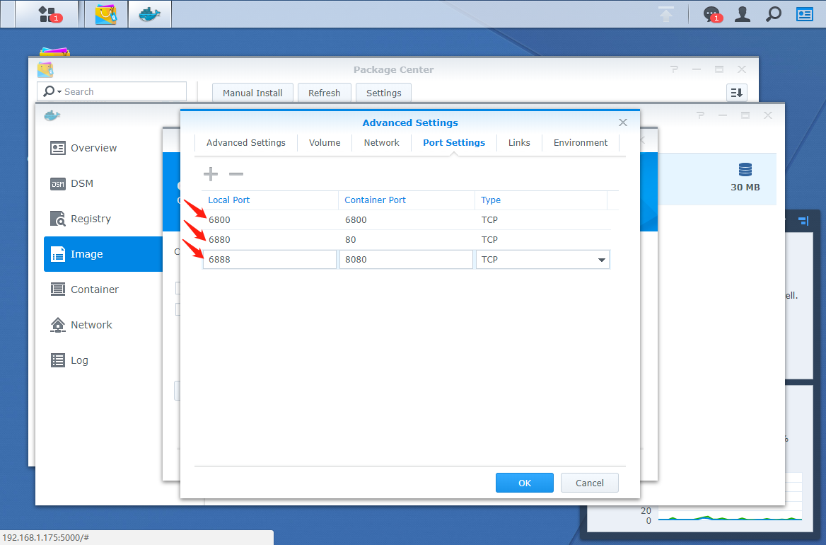The width and height of the screenshot is (826, 545).
Task: Select the local port 6880 cell
Action: tap(270, 239)
